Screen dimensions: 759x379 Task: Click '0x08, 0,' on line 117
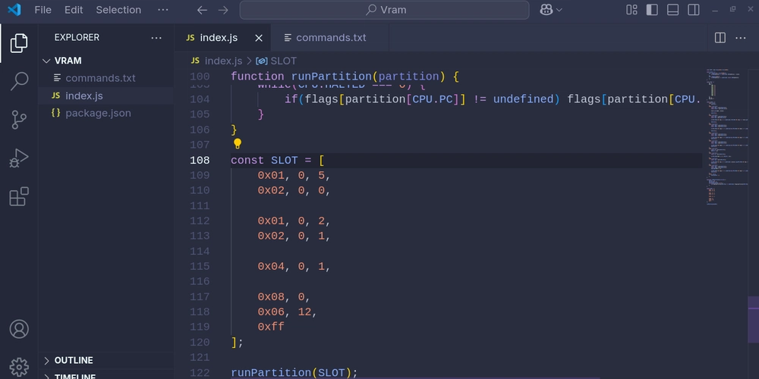[284, 297]
